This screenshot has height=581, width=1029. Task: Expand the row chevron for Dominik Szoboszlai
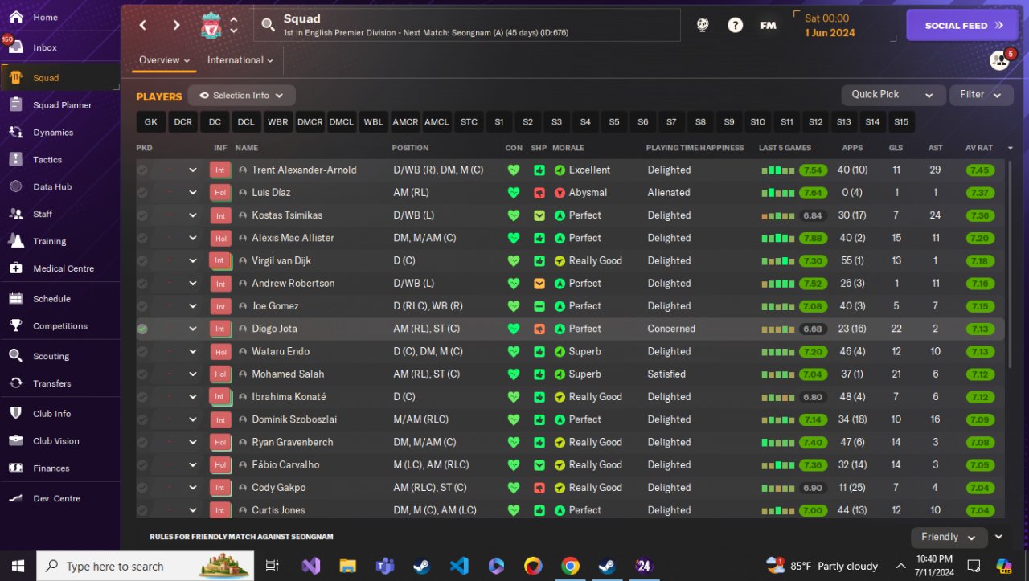click(x=193, y=419)
